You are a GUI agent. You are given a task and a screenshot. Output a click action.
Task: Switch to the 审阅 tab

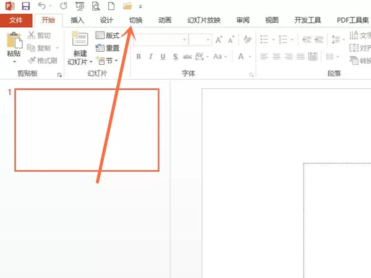[x=243, y=20]
